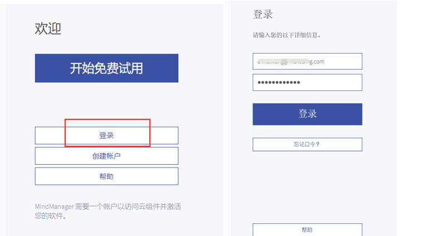421x236 pixels.
Task: Focus the email address input field
Action: (307, 61)
